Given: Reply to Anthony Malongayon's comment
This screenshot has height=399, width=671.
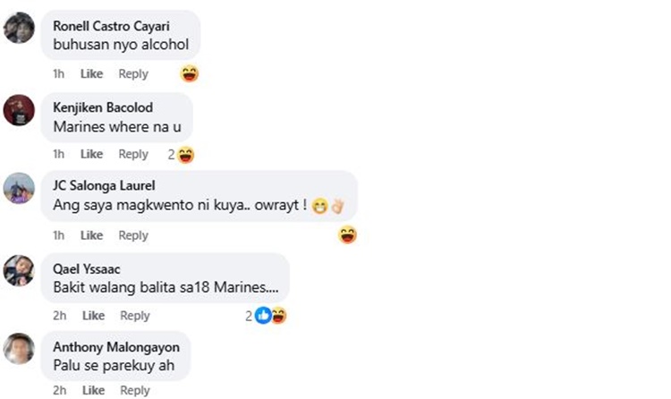Looking at the screenshot, I should 135,390.
